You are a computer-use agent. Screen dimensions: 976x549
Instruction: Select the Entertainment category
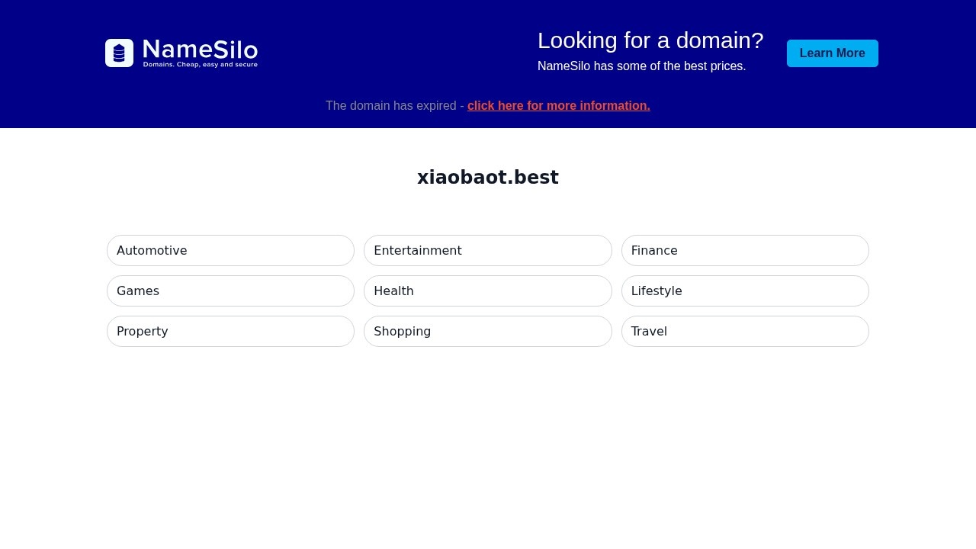coord(487,251)
